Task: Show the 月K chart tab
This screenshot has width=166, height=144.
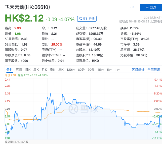Action: (x=44, y=70)
